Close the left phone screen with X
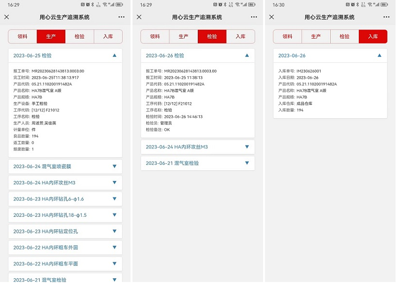Screen dimensions: 397x283 point(7,17)
